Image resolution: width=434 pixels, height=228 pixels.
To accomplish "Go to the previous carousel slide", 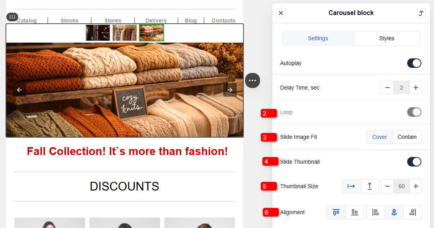I will pos(19,90).
